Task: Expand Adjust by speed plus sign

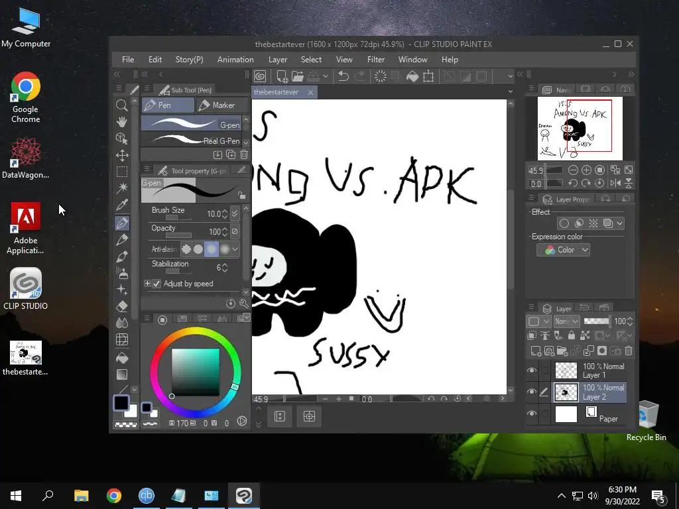Action: coord(147,284)
